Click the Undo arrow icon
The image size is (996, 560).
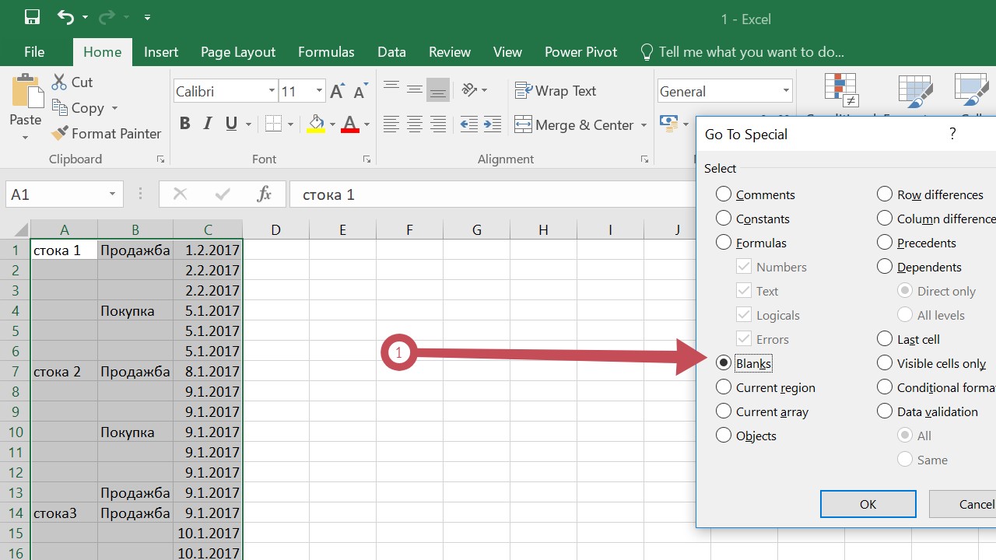[65, 17]
